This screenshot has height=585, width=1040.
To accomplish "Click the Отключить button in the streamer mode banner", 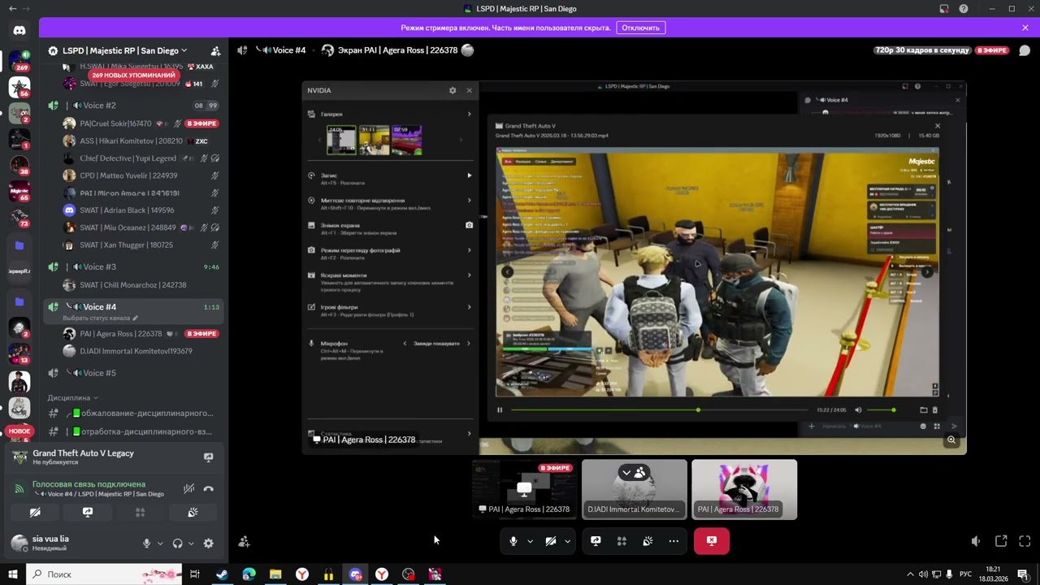I will (x=641, y=28).
